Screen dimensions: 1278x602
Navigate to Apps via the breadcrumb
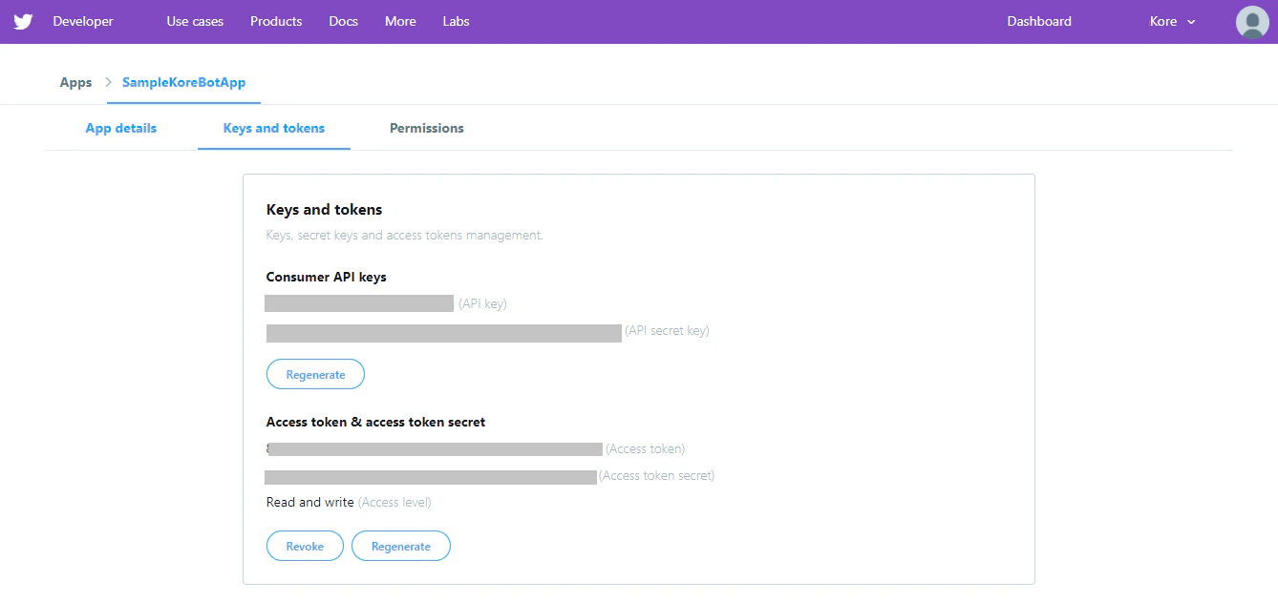75,82
